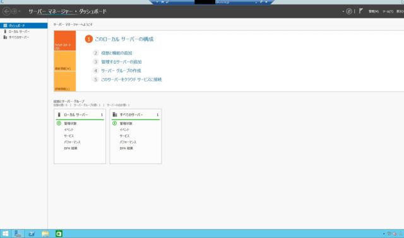Click the dashboard grid icon in sidebar

5,25
